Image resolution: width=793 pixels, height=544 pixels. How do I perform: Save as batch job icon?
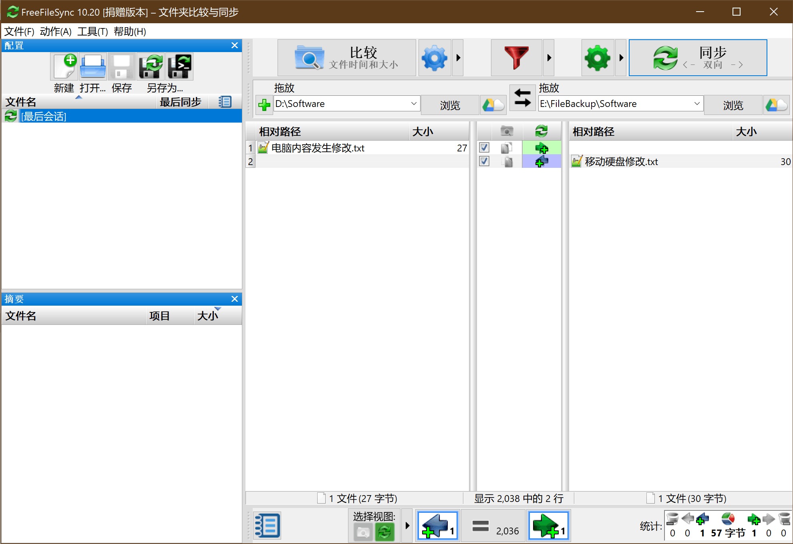179,66
